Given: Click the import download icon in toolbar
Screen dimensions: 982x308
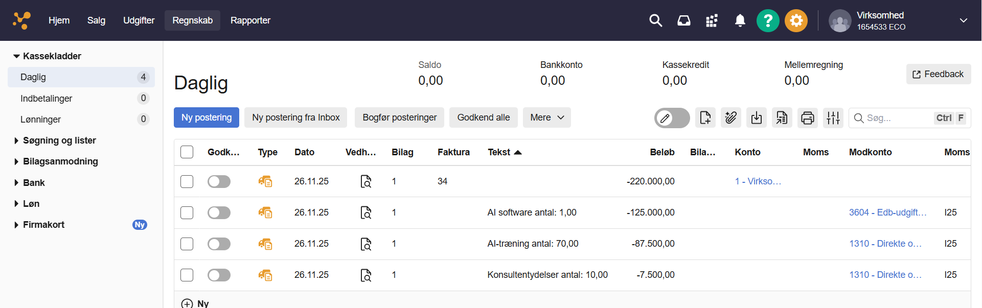Looking at the screenshot, I should coord(756,118).
